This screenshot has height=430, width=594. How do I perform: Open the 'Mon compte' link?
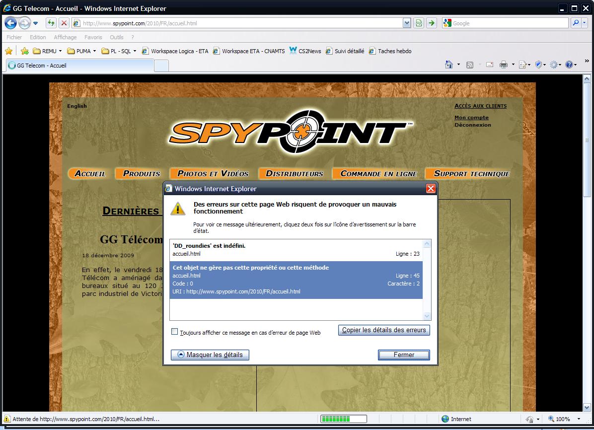point(472,118)
